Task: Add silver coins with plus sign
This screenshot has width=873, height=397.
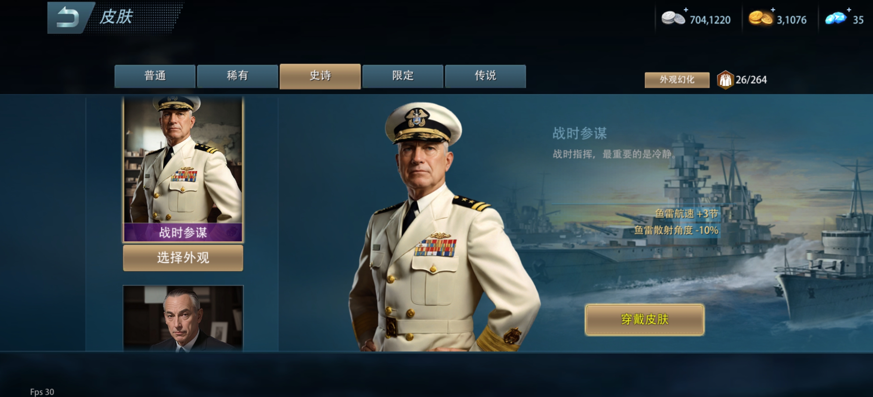Action: click(x=686, y=10)
